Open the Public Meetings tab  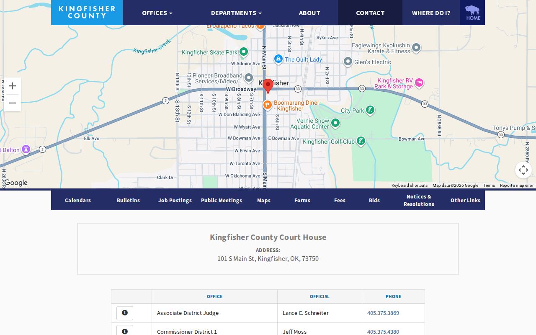pos(222,201)
